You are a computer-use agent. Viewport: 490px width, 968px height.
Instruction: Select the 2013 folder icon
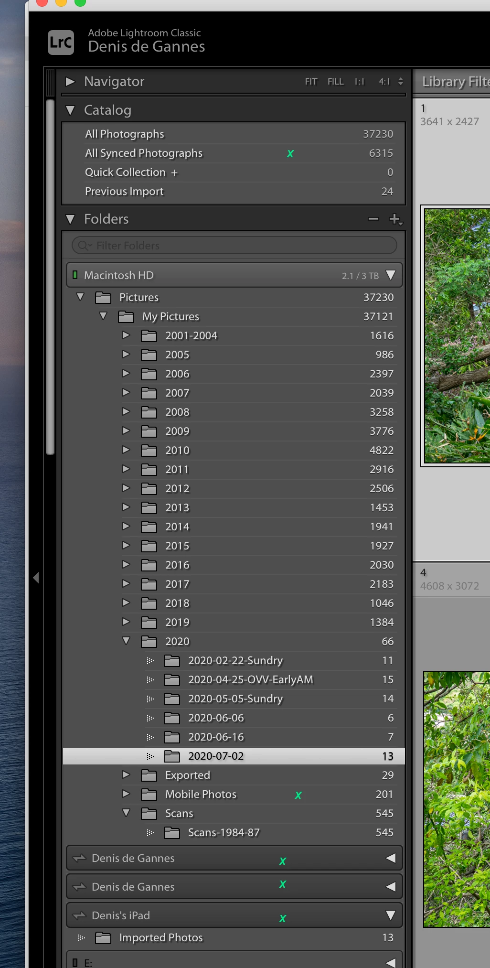click(149, 508)
